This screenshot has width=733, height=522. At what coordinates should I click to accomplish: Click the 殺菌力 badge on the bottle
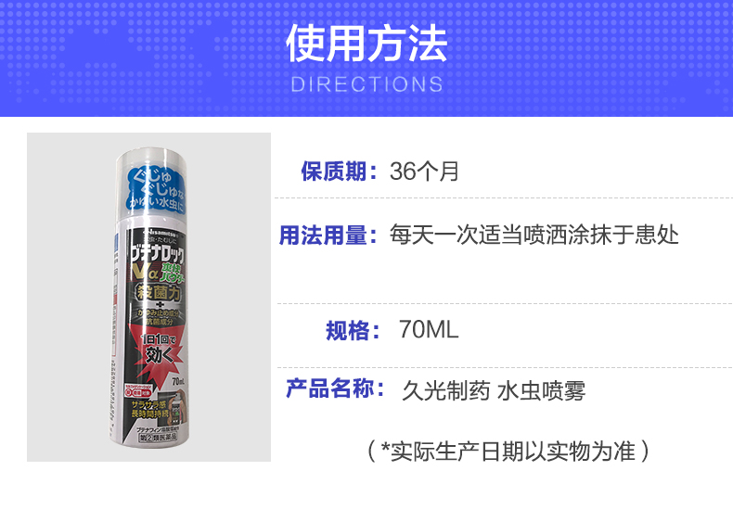pyautogui.click(x=159, y=293)
